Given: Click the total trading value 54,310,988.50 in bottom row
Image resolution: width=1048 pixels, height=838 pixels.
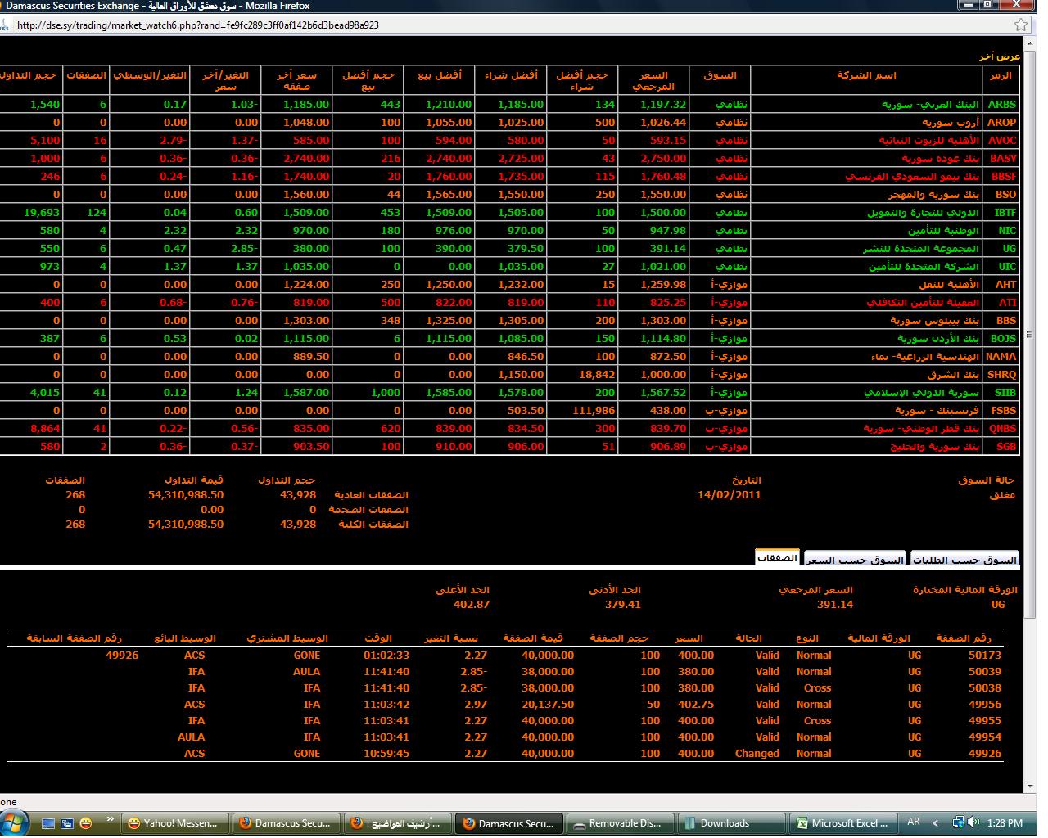Looking at the screenshot, I should (x=186, y=525).
